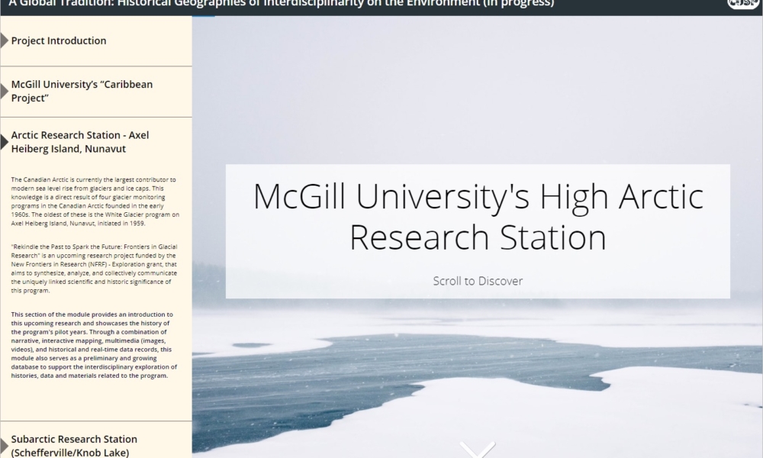
Task: Switch to McGill University's "Caribbean Project" entry
Action: tap(82, 91)
